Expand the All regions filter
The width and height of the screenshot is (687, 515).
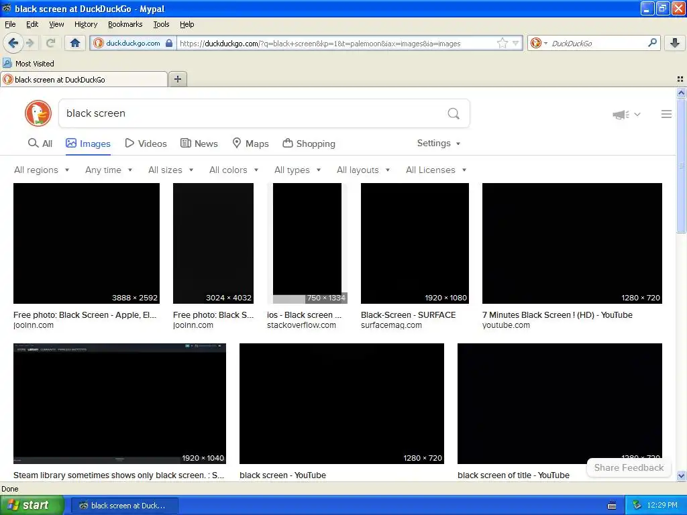pyautogui.click(x=42, y=170)
